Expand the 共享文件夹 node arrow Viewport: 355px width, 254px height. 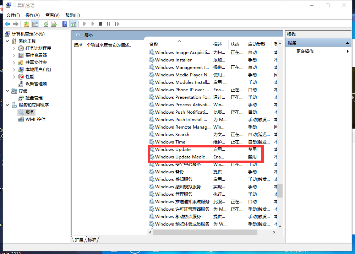[14, 62]
